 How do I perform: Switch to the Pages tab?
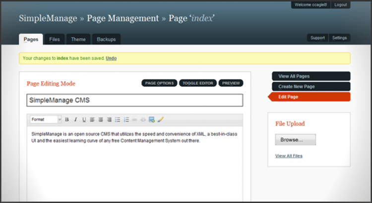click(x=31, y=39)
